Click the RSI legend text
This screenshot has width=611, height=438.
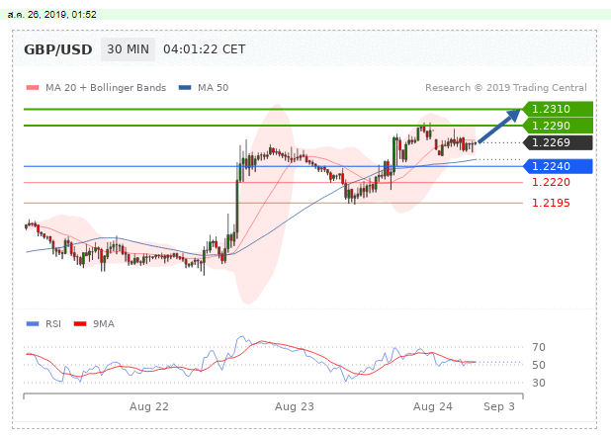tap(53, 324)
